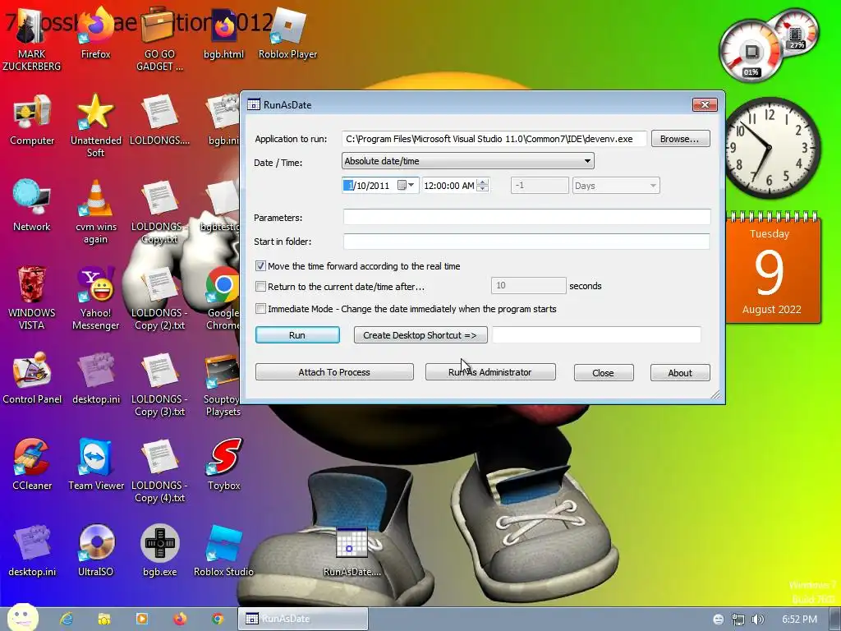Focus the Start in folder field
This screenshot has width=841, height=631.
pyautogui.click(x=526, y=241)
